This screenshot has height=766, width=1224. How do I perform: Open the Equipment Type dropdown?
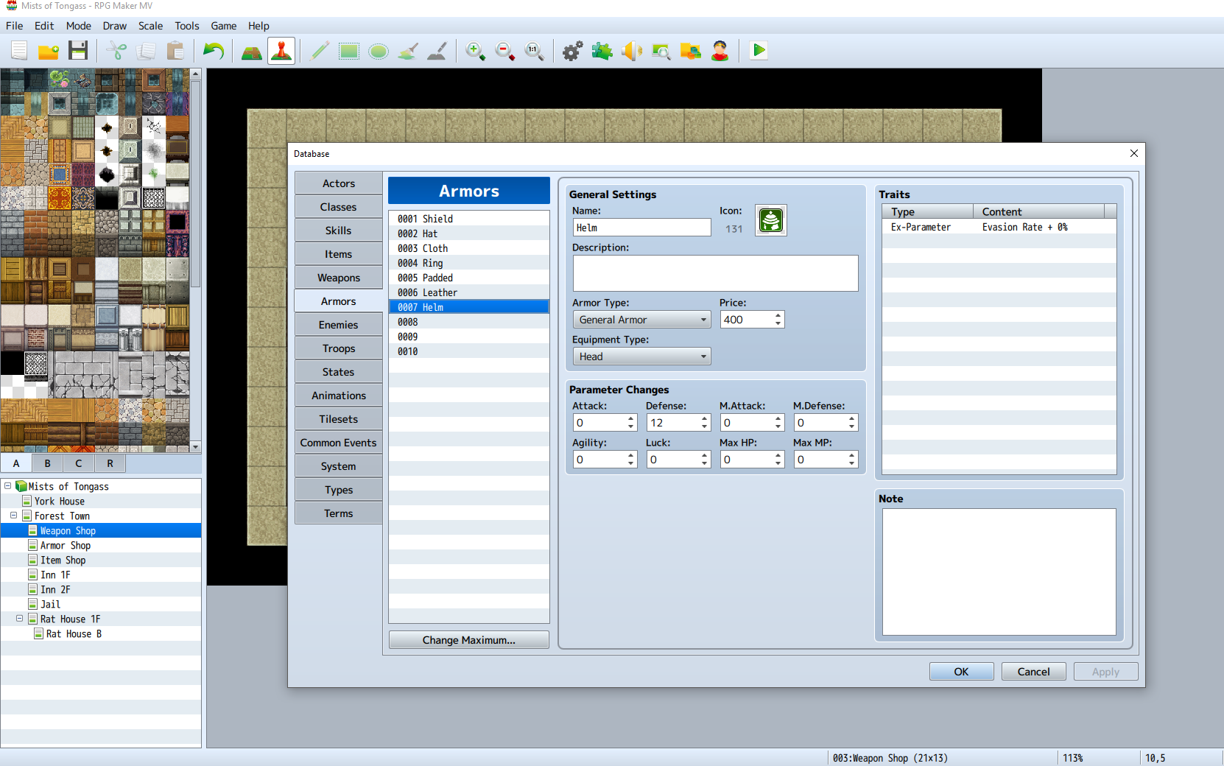[641, 356]
